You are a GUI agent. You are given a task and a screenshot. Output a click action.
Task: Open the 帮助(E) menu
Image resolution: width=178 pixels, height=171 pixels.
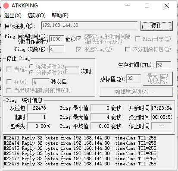click(x=60, y=16)
